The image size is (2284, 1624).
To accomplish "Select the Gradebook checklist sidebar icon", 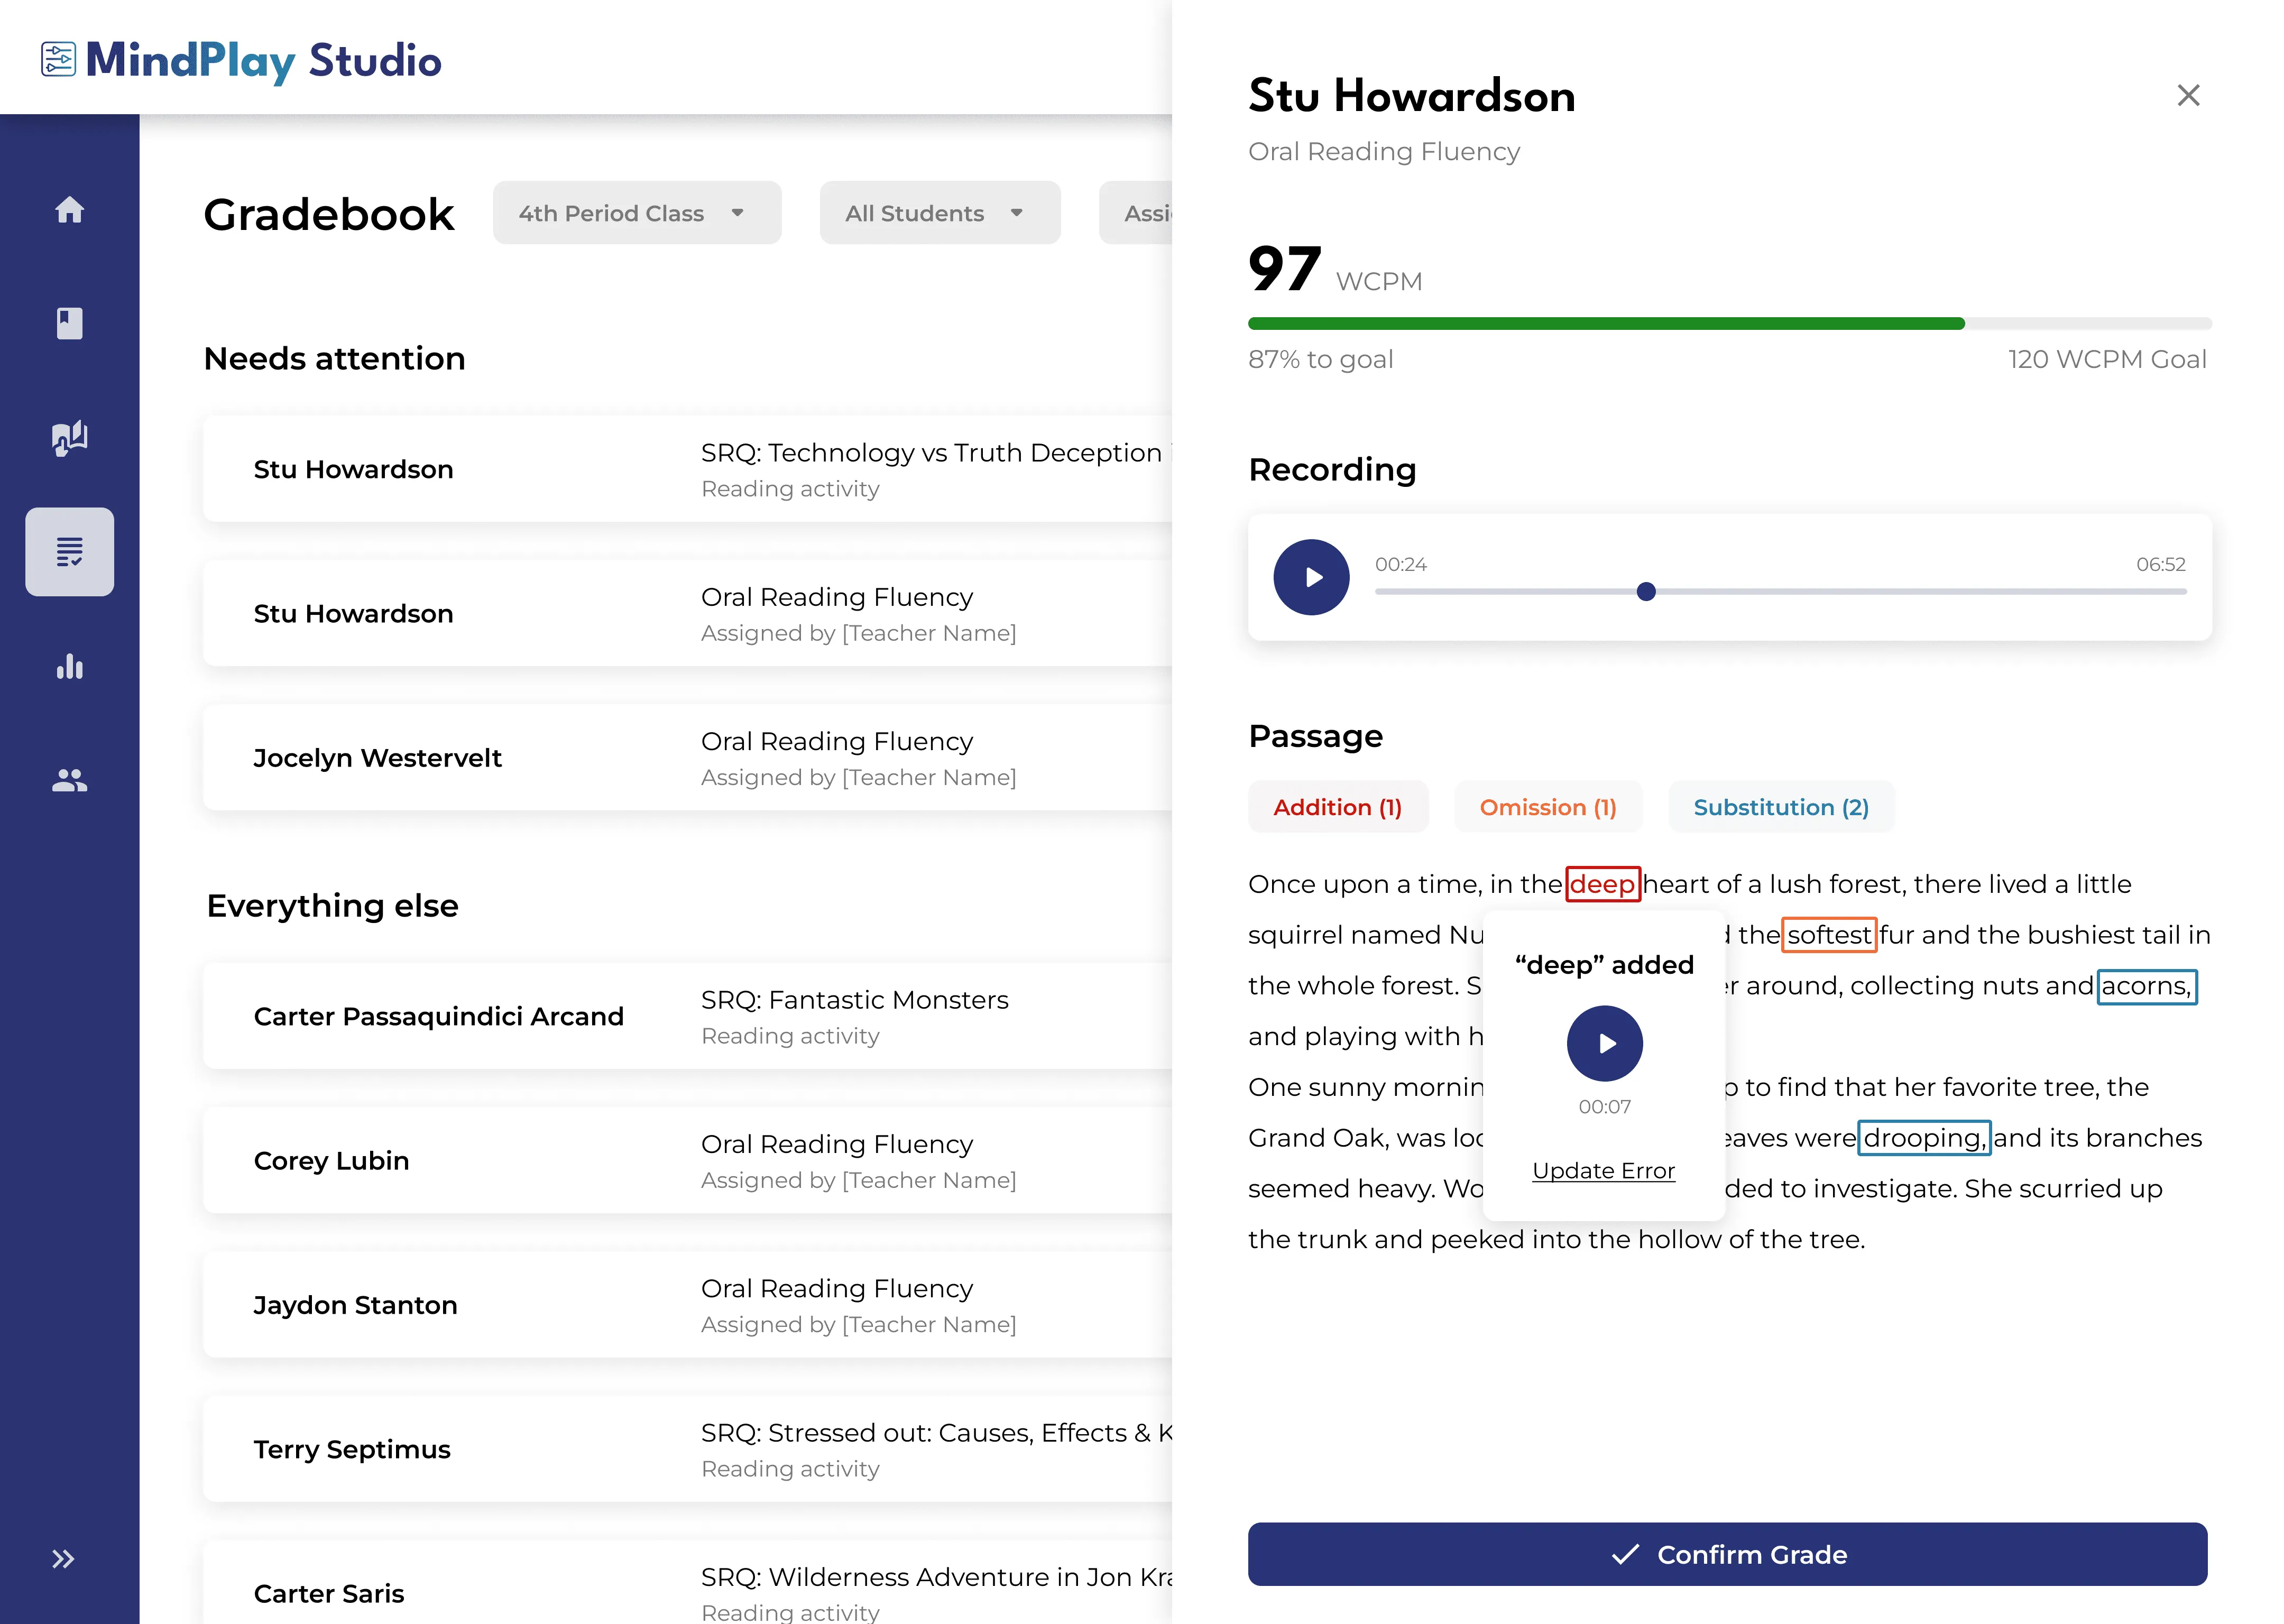I will [69, 552].
